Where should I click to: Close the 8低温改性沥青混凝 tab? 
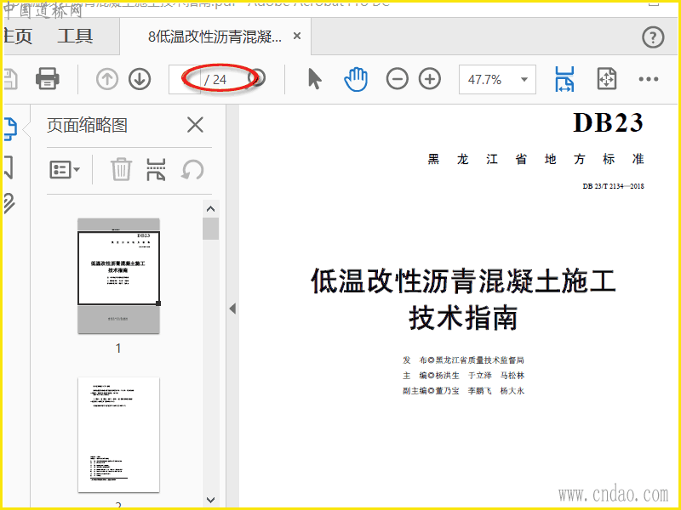(x=297, y=36)
